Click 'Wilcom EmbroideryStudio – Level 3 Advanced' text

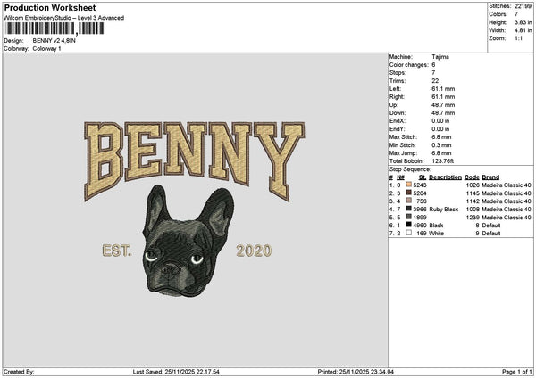(x=63, y=18)
